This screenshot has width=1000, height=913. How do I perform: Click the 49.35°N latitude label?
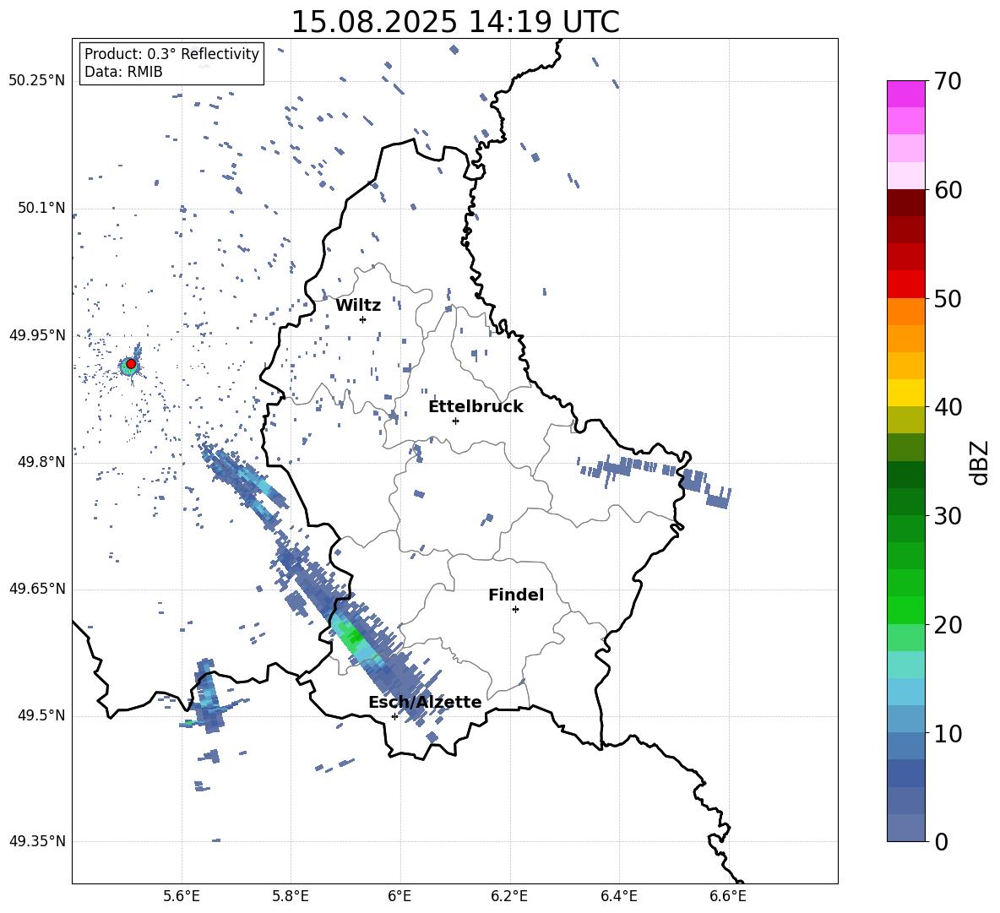[37, 841]
